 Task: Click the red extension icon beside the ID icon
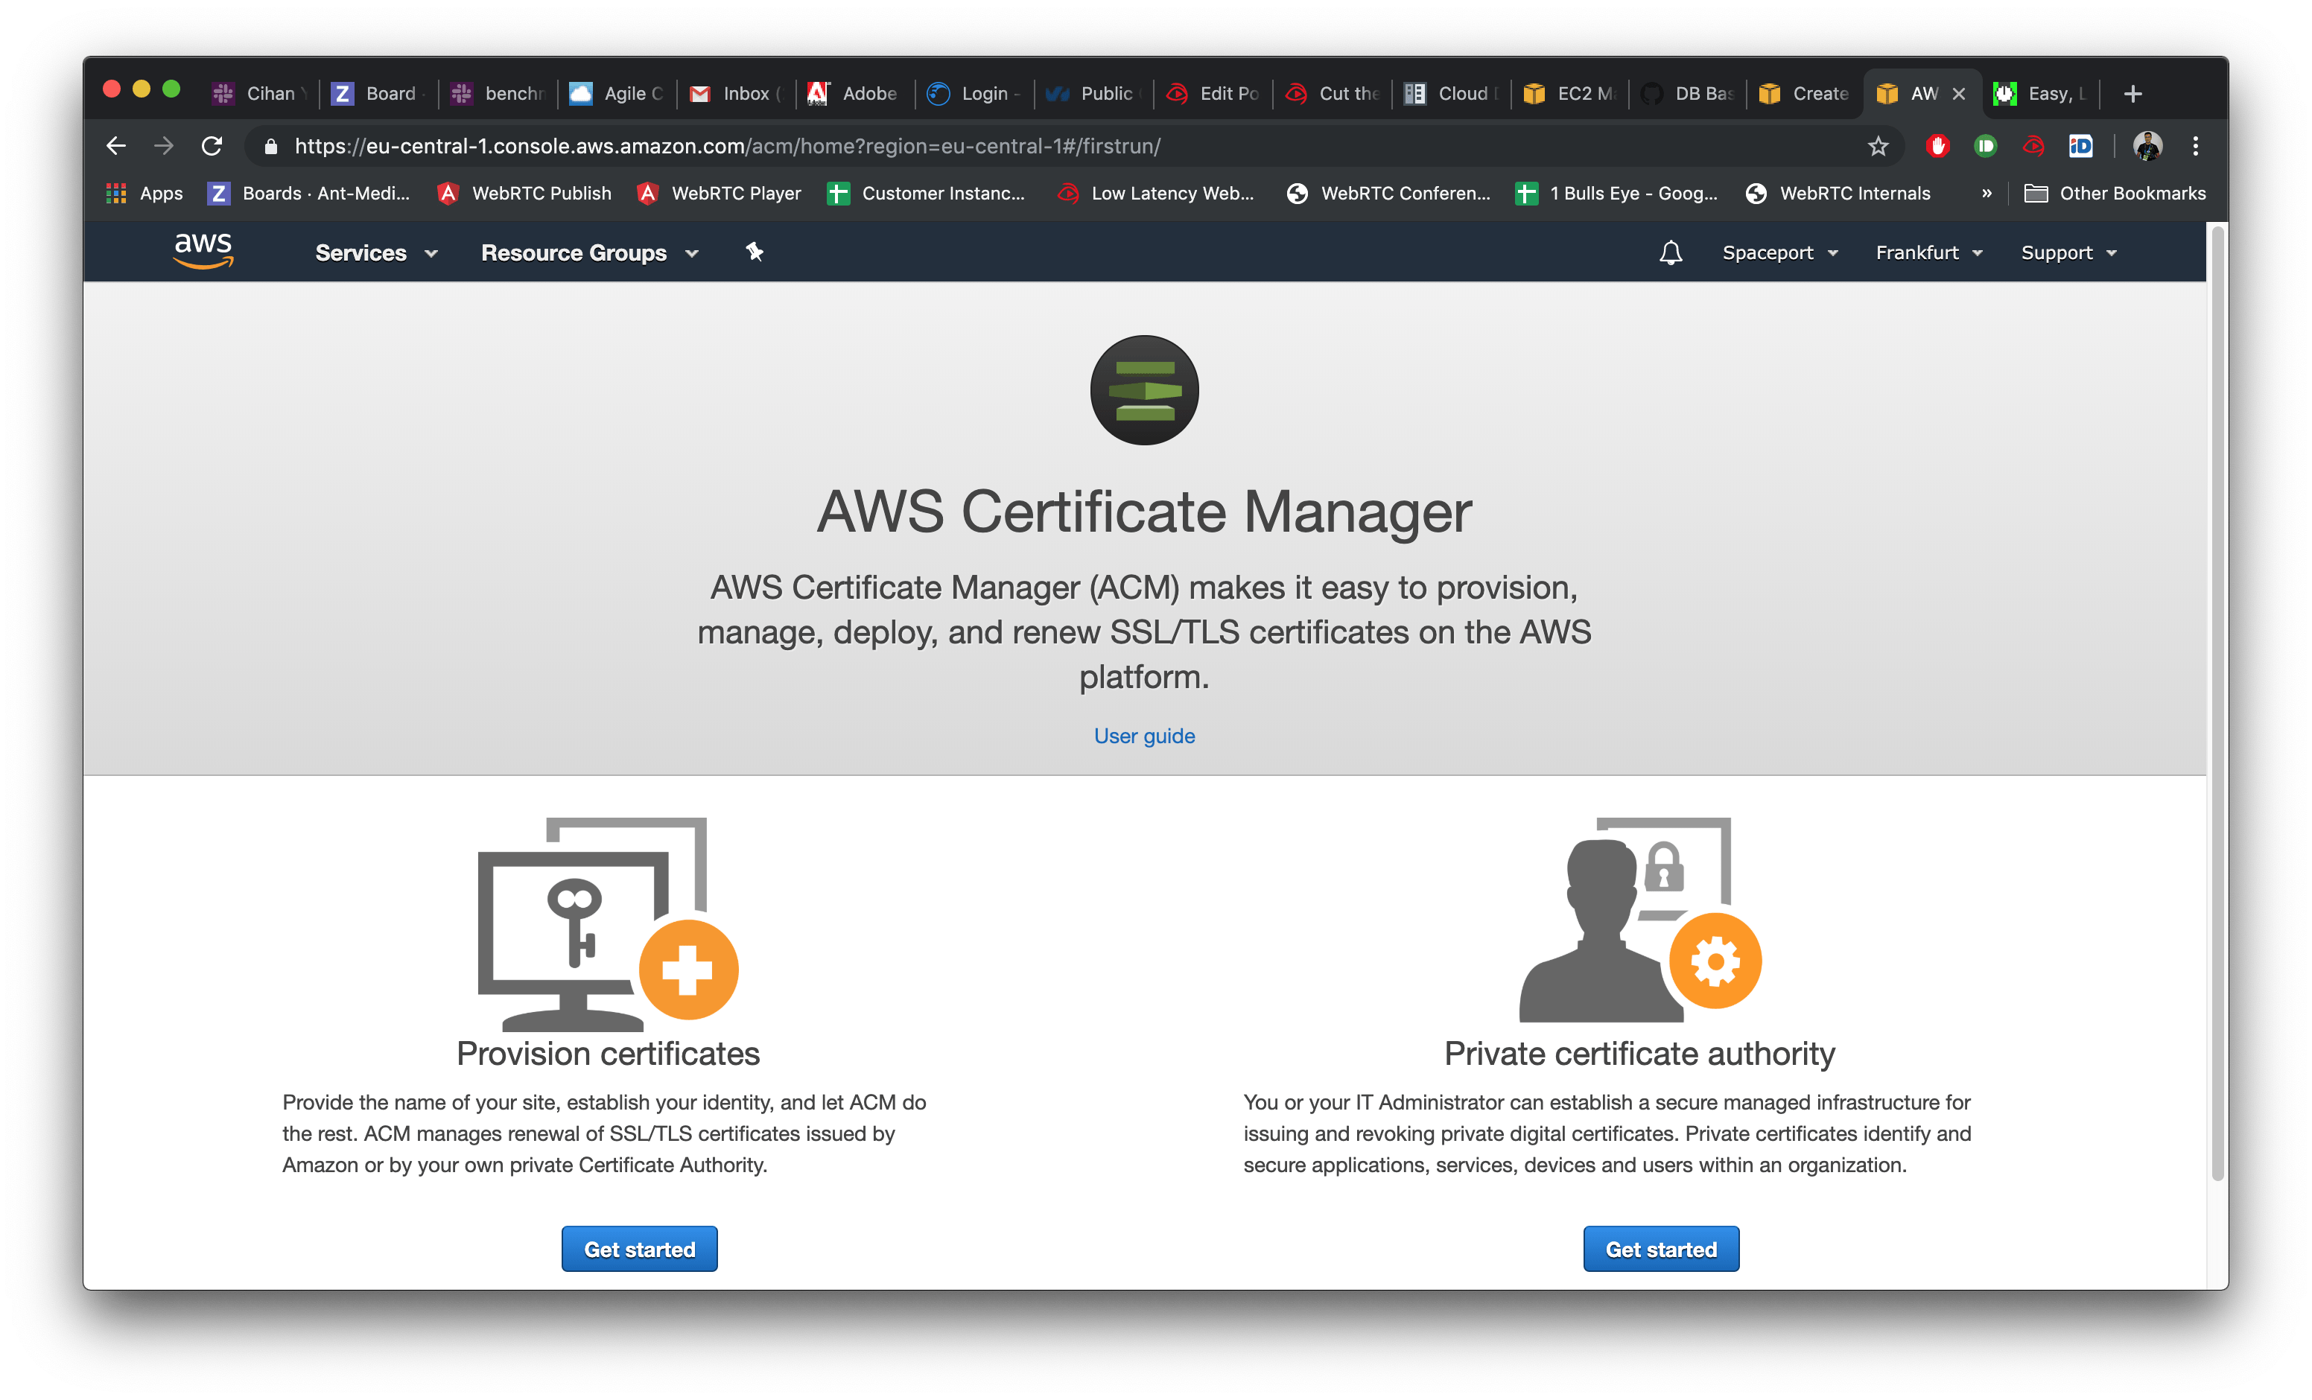tap(2033, 147)
